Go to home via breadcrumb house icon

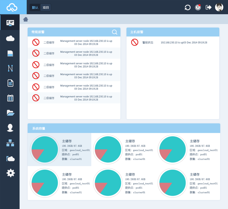25,19
